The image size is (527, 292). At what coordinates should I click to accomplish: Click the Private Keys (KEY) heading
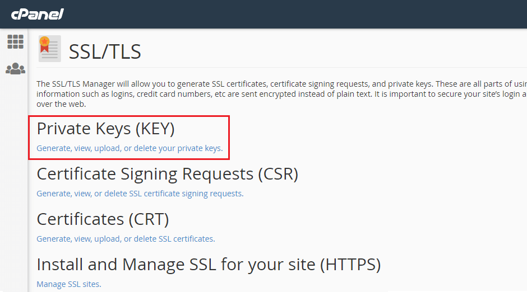(105, 129)
